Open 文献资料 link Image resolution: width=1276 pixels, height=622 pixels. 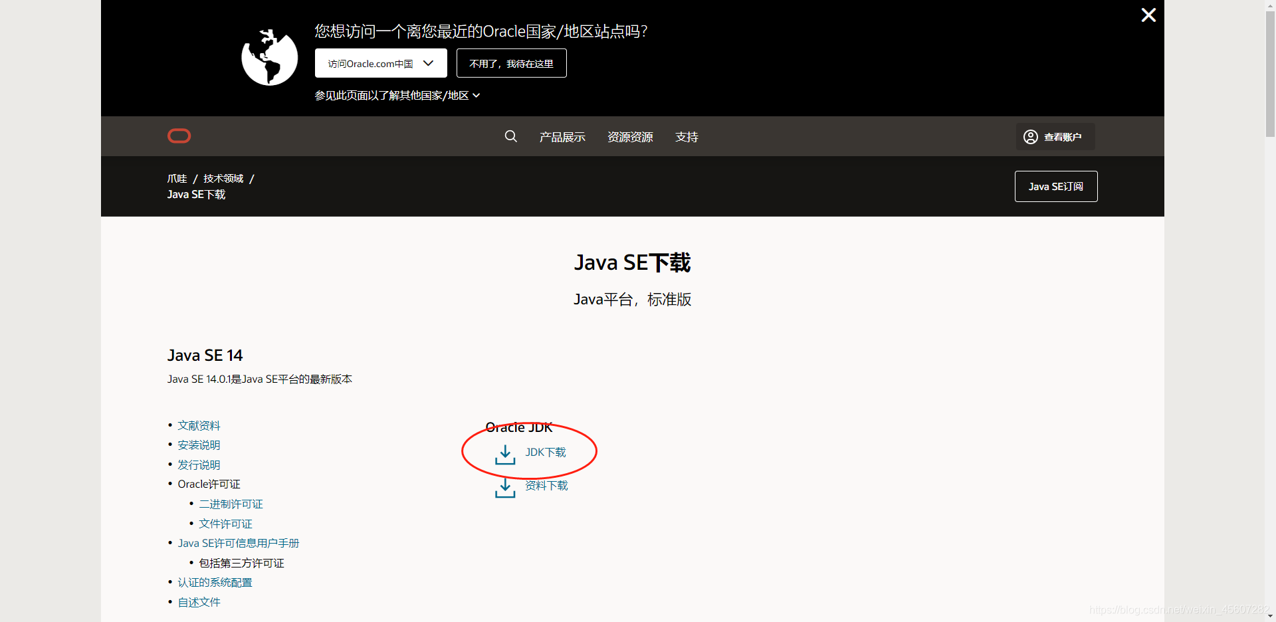click(x=199, y=425)
